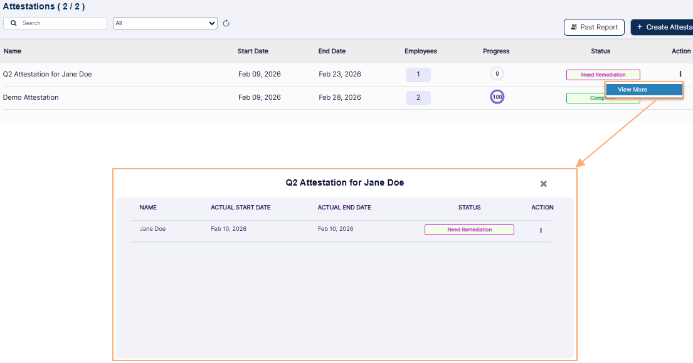The image size is (693, 363).
Task: Click the refresh icon beside the filter
Action: pos(226,23)
